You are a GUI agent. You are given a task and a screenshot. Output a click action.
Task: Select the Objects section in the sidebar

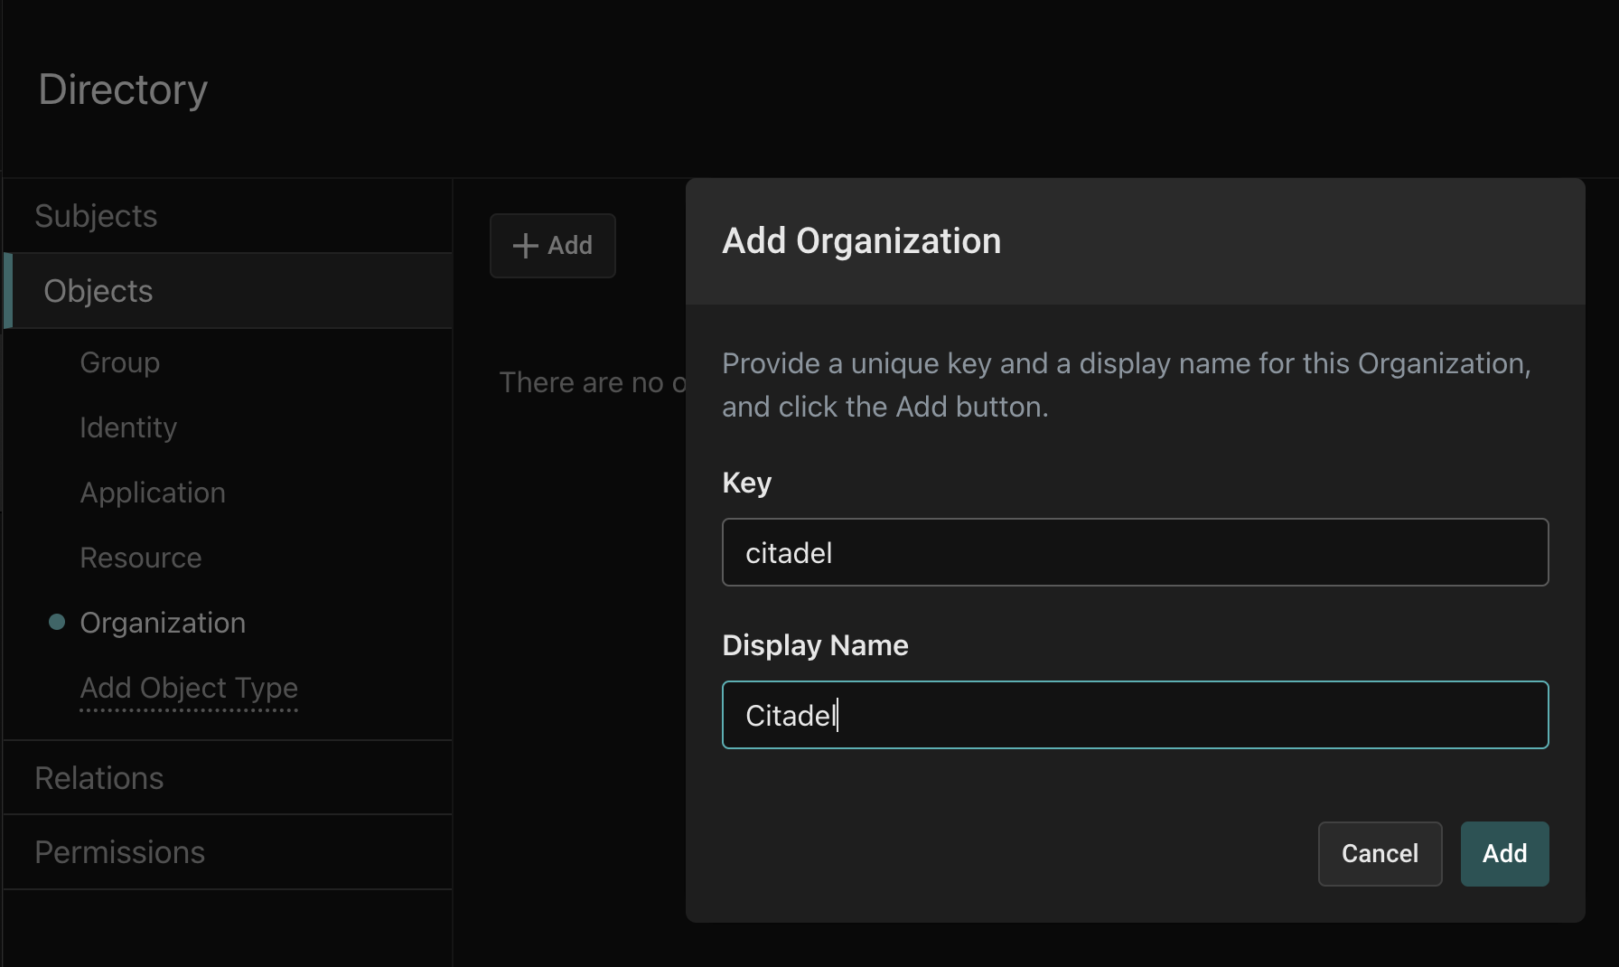pos(98,291)
